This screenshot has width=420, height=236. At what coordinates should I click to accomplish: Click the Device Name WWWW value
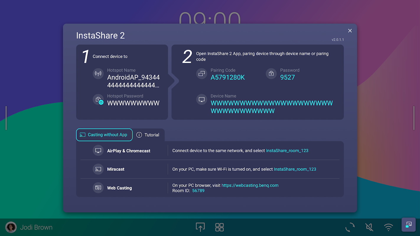click(x=272, y=107)
